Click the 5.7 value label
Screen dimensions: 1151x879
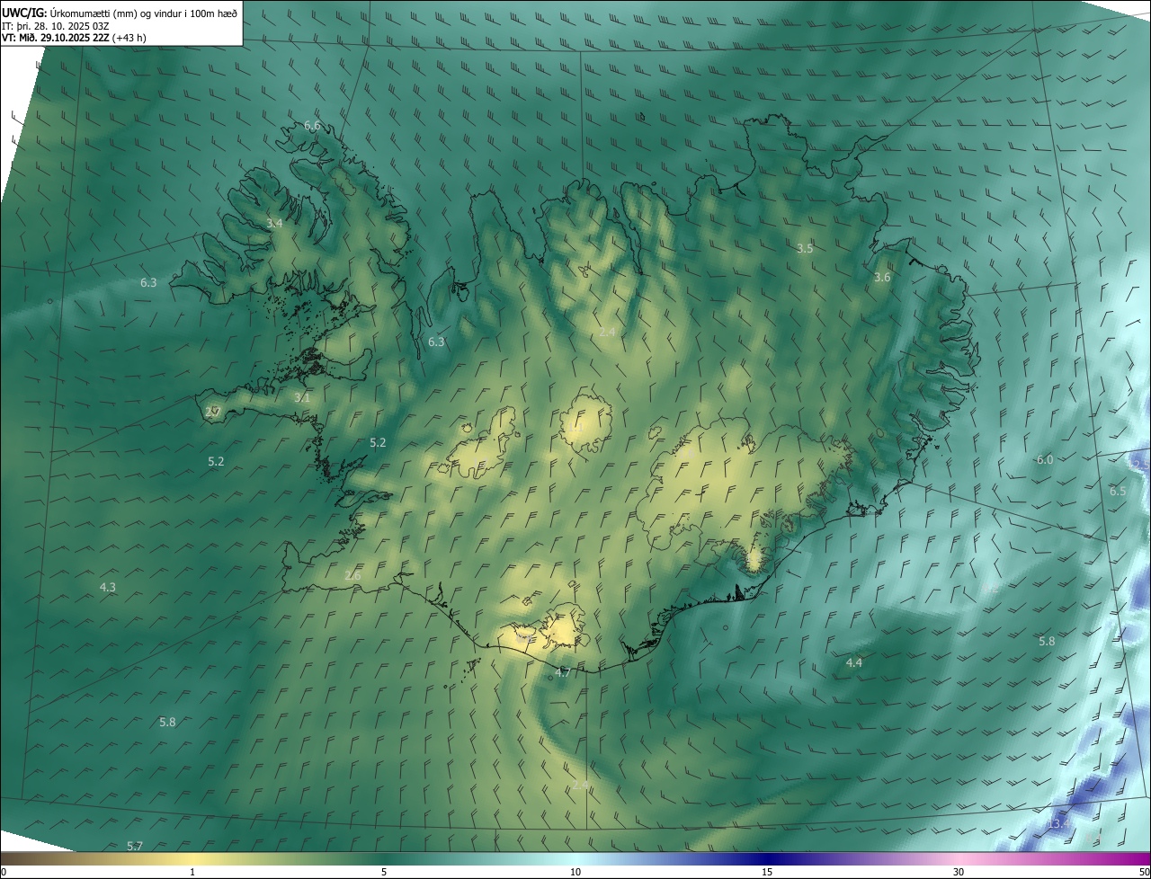tap(135, 846)
